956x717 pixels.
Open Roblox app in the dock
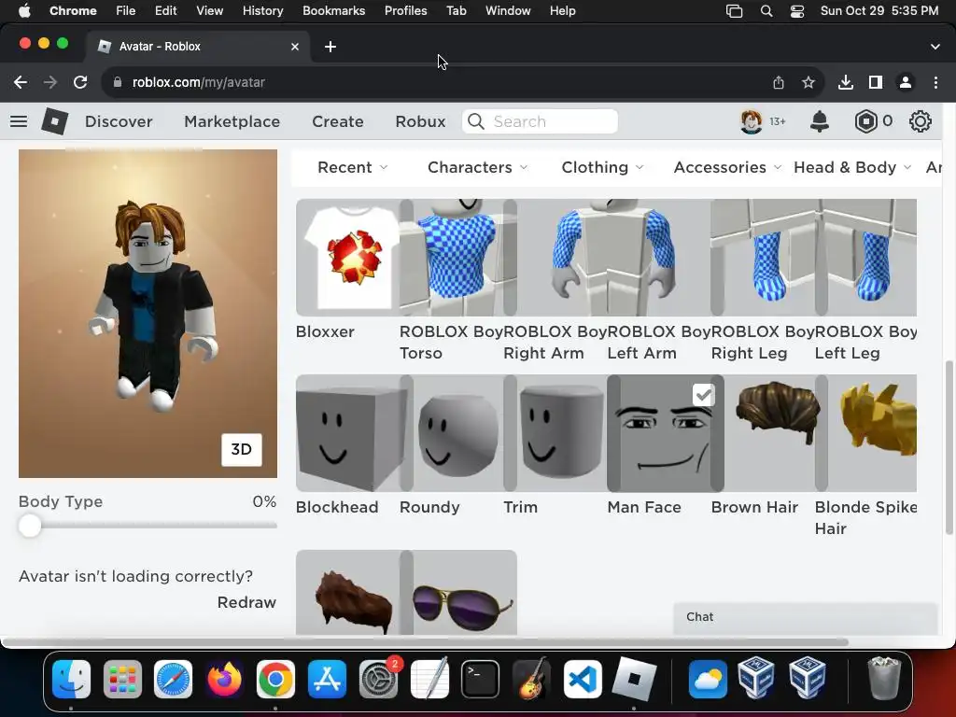pyautogui.click(x=634, y=679)
